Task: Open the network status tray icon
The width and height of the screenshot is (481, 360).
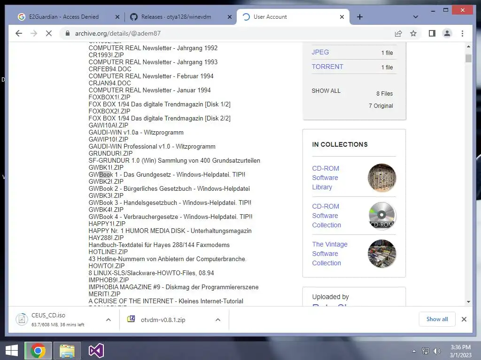Action: click(x=426, y=351)
